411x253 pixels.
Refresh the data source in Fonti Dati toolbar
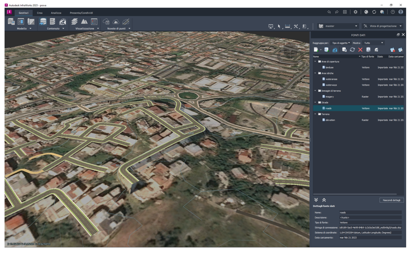pyautogui.click(x=352, y=50)
